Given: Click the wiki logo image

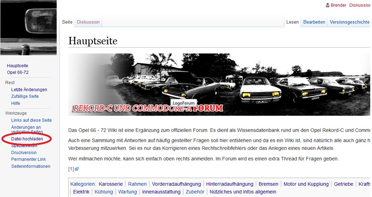Looking at the screenshot, I should pyautogui.click(x=29, y=27).
